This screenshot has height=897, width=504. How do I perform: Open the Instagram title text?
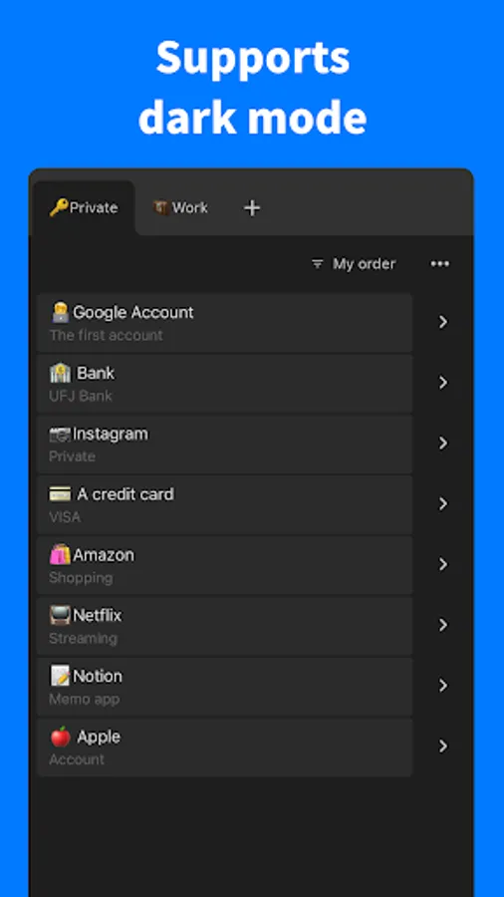click(111, 435)
